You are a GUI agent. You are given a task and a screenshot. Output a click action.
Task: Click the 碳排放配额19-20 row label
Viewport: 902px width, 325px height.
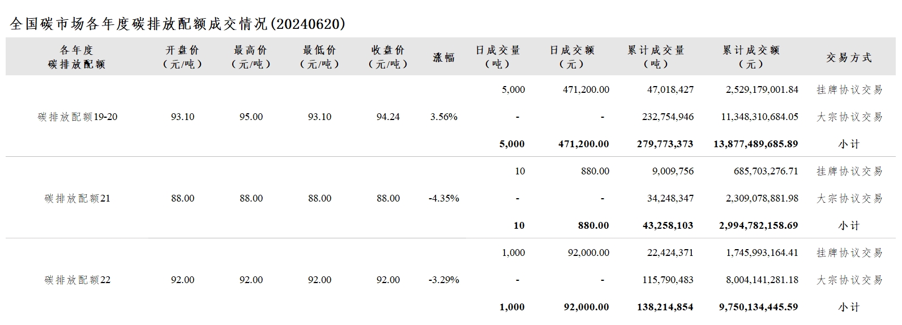78,117
